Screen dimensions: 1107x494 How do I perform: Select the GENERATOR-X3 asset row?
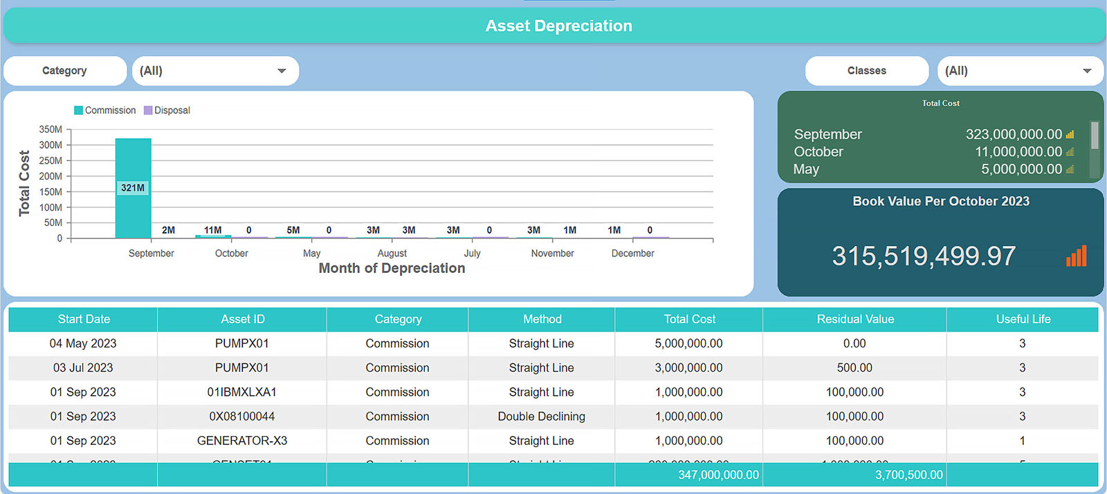click(242, 441)
